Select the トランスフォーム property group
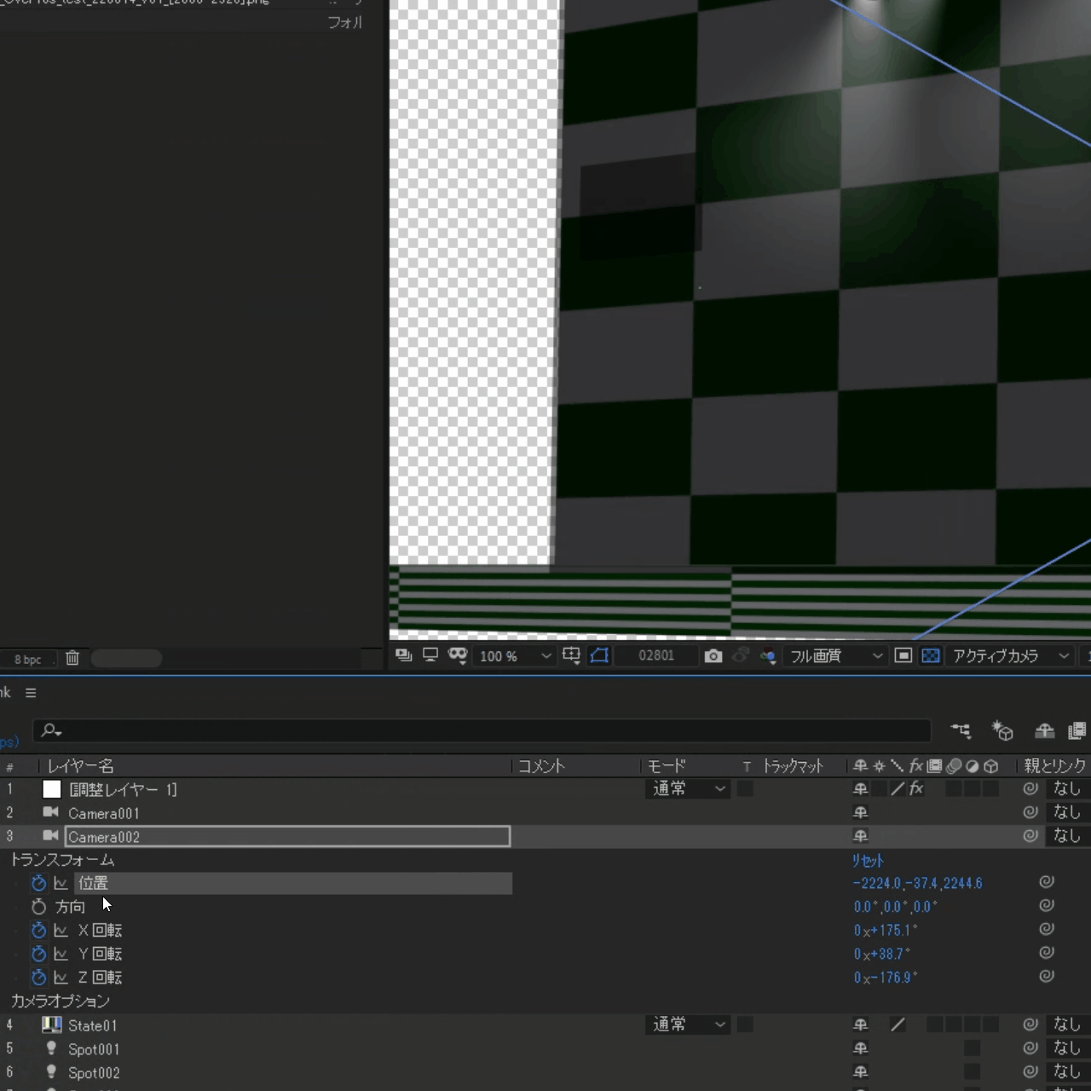Viewport: 1091px width, 1091px height. (62, 860)
